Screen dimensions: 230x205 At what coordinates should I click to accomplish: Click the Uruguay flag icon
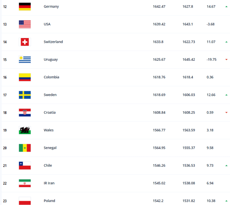pyautogui.click(x=25, y=60)
